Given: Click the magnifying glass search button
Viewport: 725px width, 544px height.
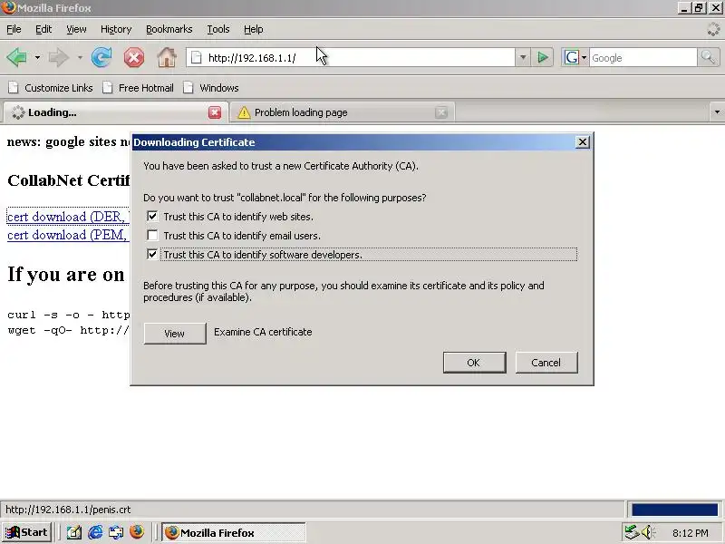Looking at the screenshot, I should coord(708,58).
